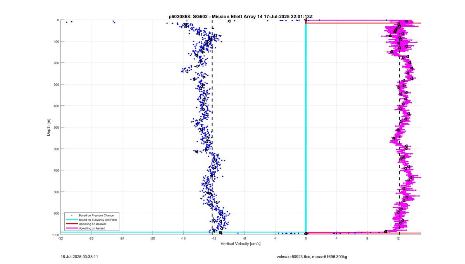The image size is (465, 264).
Task: Click the '-20' velocity axis tick label
Action: click(x=152, y=238)
